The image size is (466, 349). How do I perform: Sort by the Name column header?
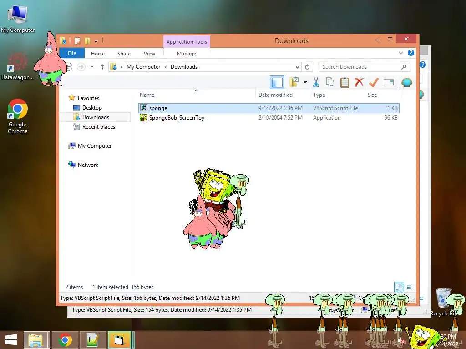pyautogui.click(x=147, y=95)
